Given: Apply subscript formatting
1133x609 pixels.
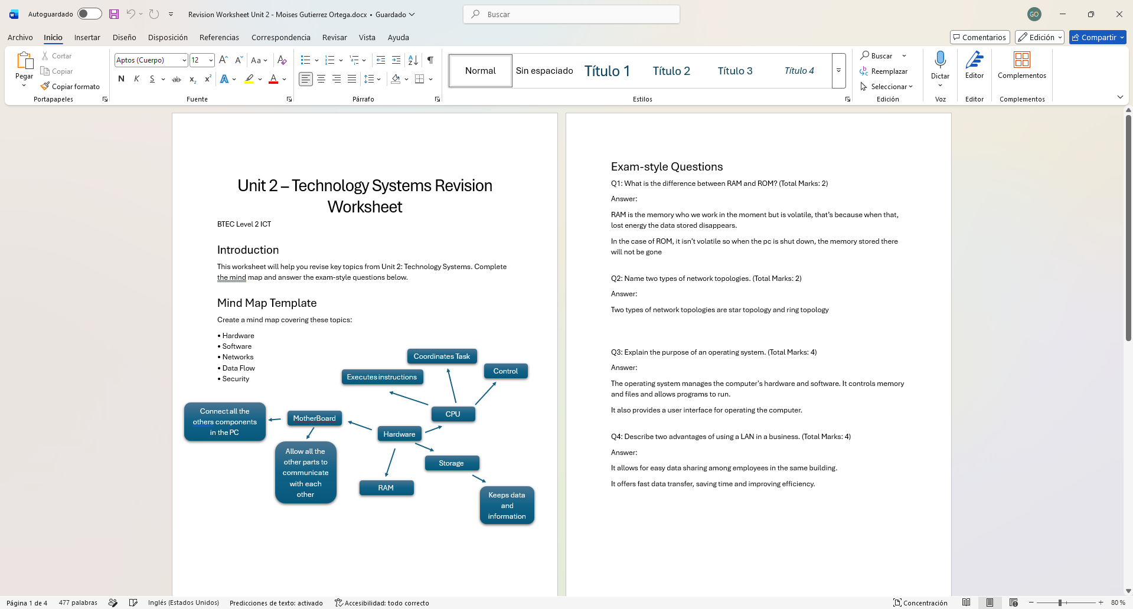Looking at the screenshot, I should (192, 79).
